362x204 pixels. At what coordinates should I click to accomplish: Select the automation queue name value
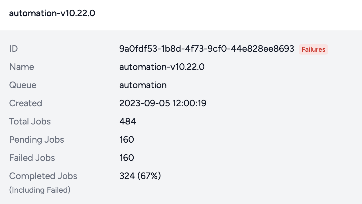pyautogui.click(x=143, y=85)
